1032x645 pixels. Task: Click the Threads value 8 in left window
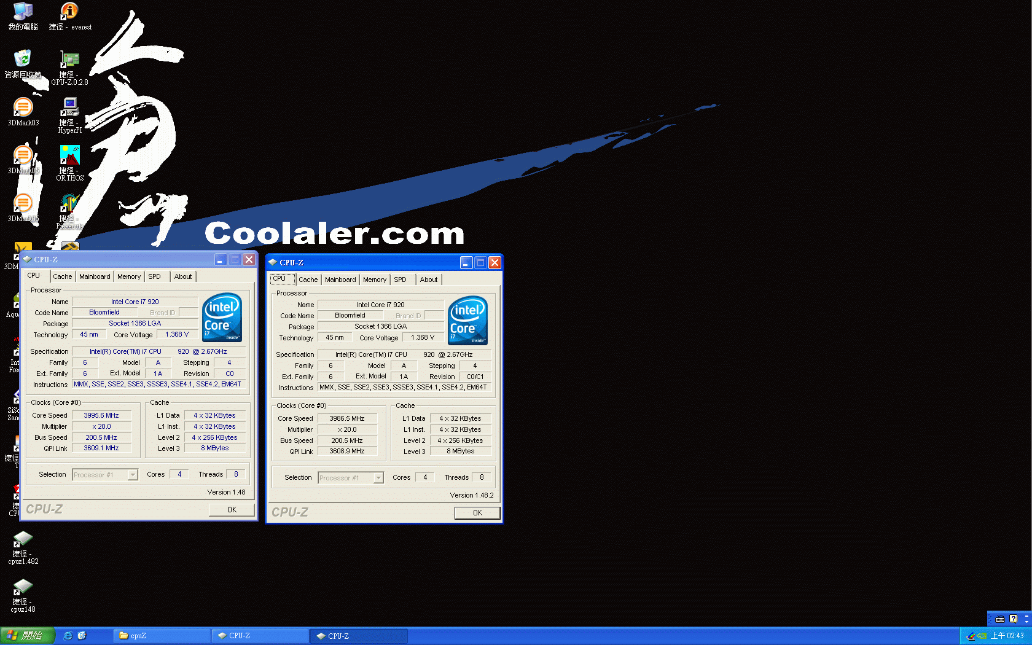pyautogui.click(x=236, y=474)
